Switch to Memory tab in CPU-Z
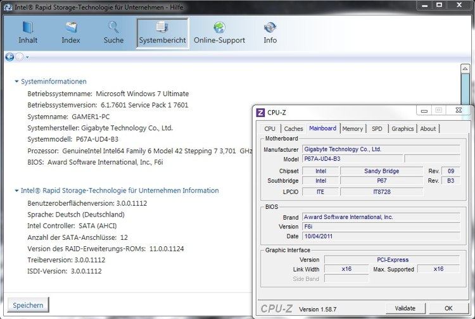 352,128
